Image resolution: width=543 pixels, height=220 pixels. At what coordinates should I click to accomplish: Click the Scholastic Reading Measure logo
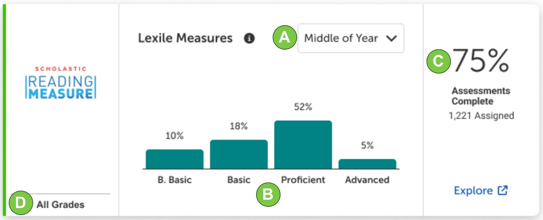coord(61,83)
